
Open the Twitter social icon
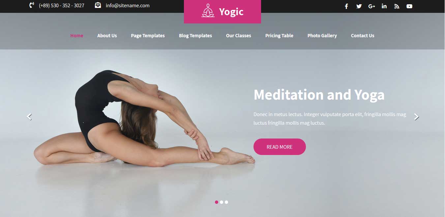pyautogui.click(x=359, y=6)
